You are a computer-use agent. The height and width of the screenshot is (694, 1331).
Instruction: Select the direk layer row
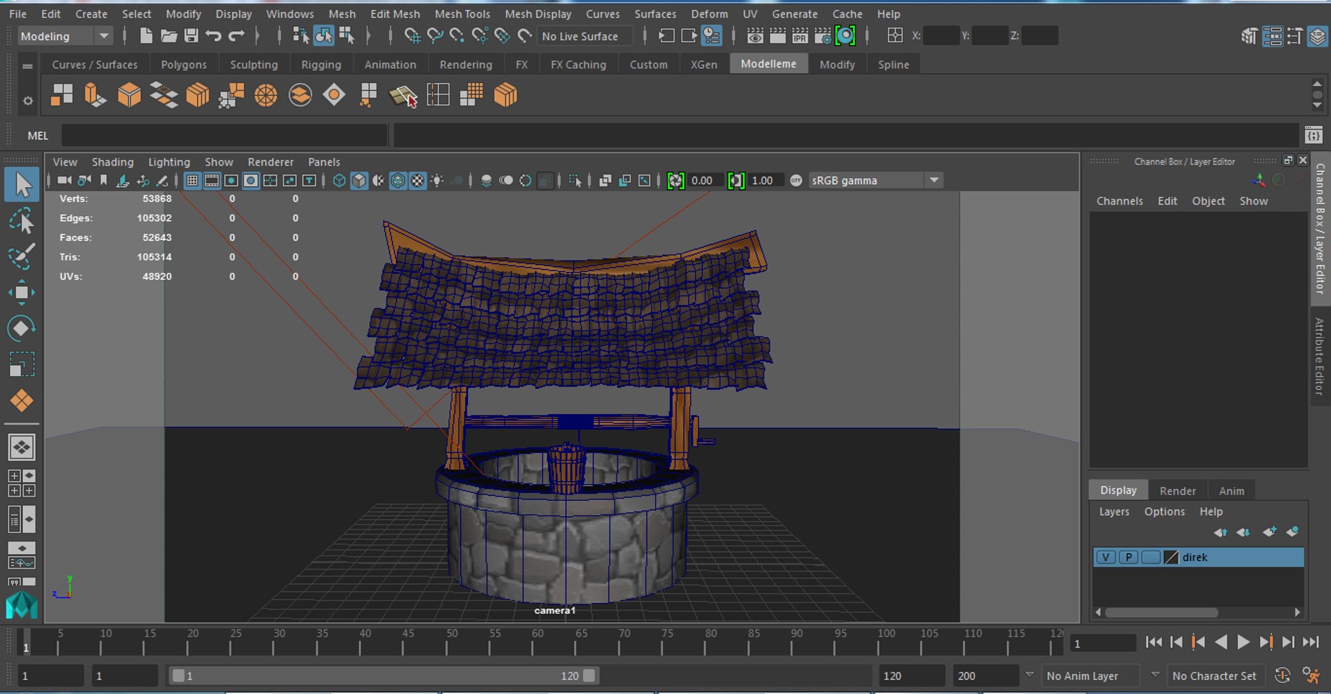(1198, 557)
